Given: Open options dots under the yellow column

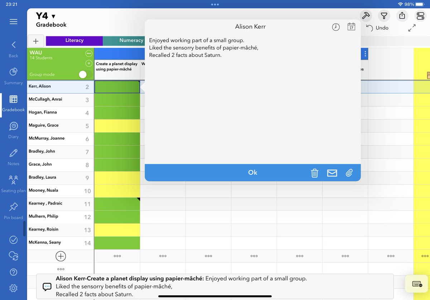Looking at the screenshot, I should click(x=425, y=256).
